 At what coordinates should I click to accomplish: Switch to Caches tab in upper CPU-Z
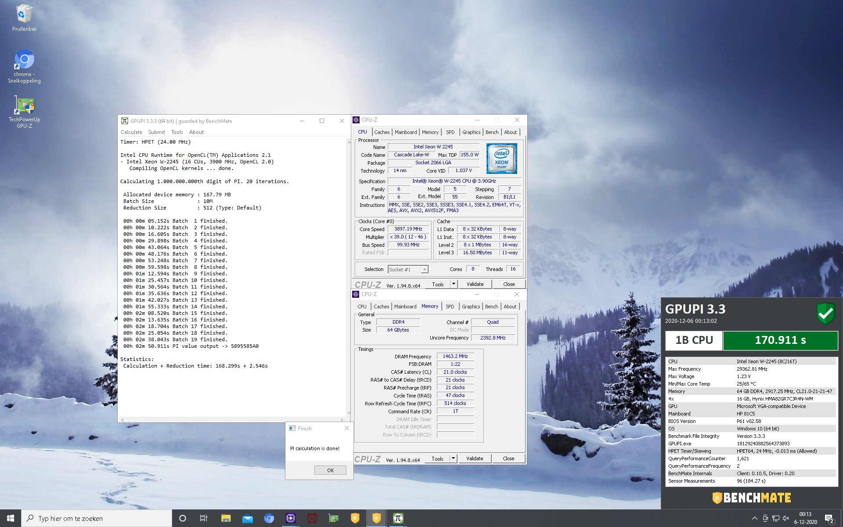click(382, 132)
